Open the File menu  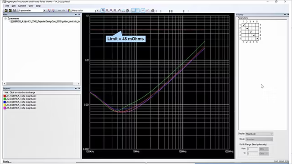[7, 6]
